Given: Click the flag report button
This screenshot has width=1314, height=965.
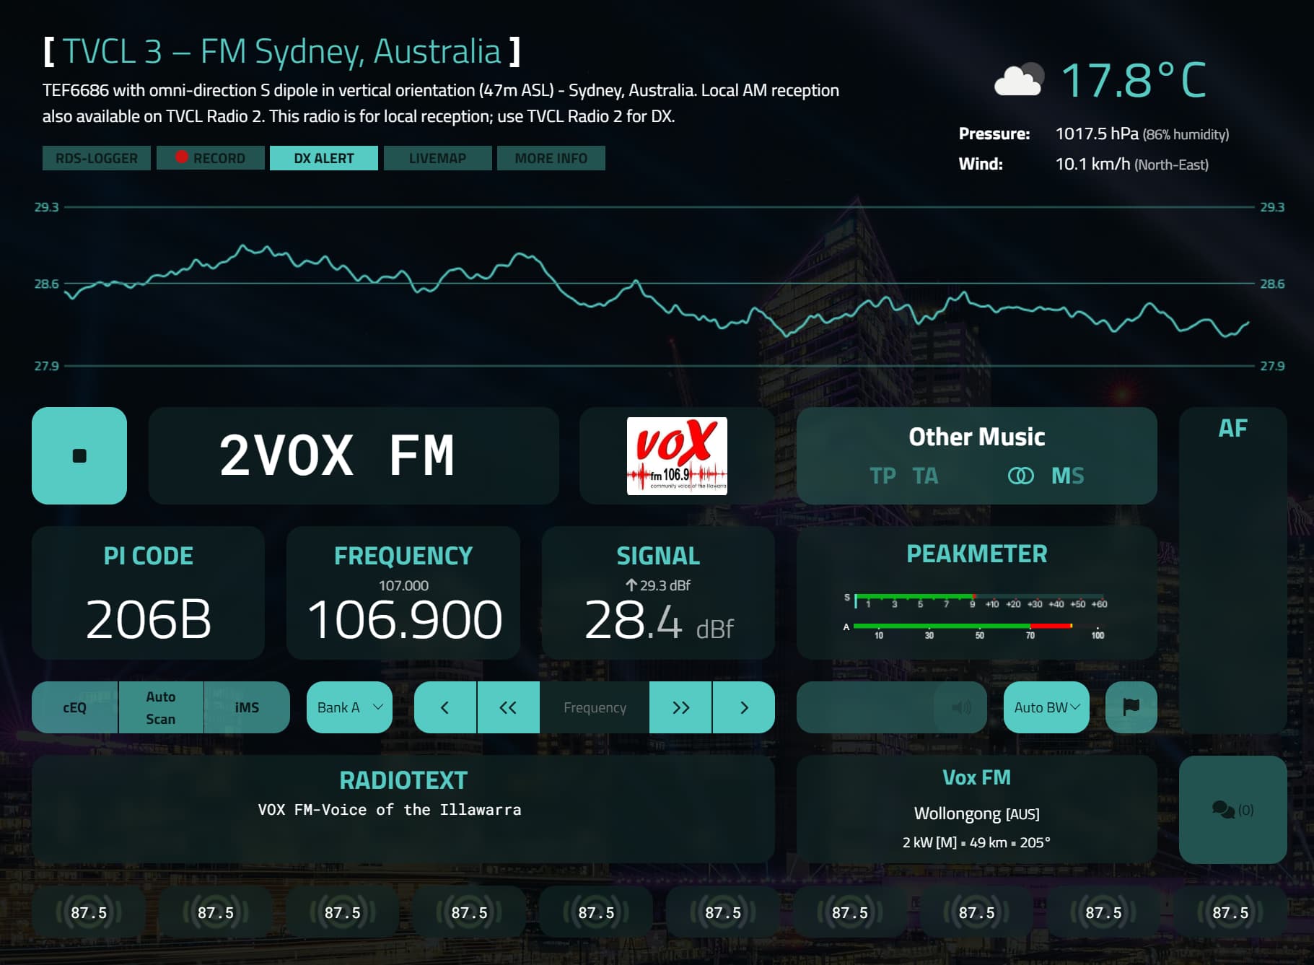Looking at the screenshot, I should click(x=1131, y=707).
